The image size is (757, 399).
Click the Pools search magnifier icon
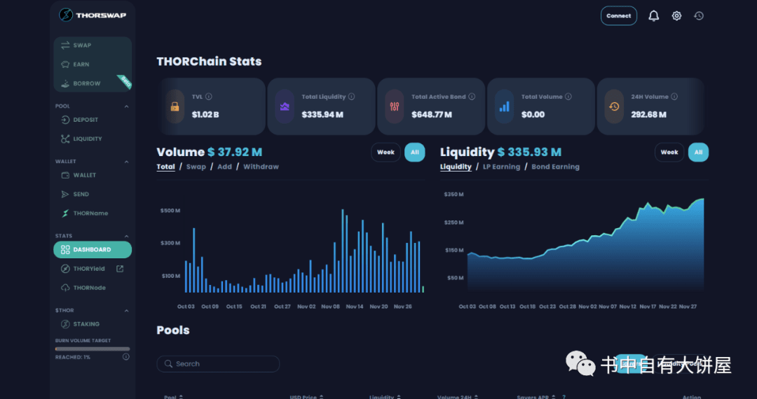pyautogui.click(x=168, y=364)
